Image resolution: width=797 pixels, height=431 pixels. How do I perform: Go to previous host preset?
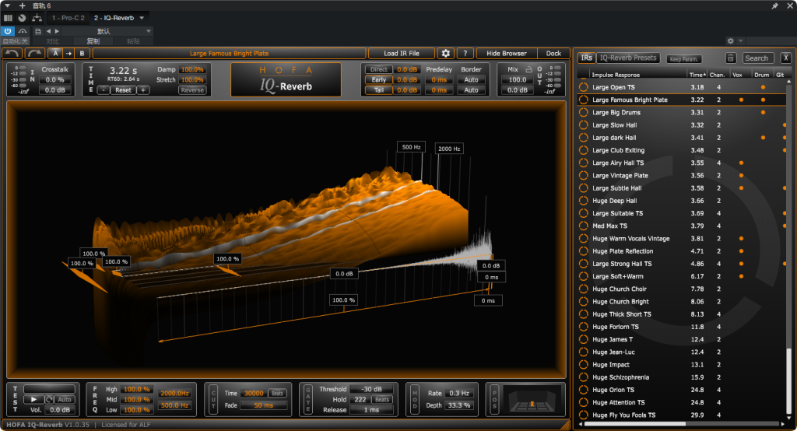point(49,32)
